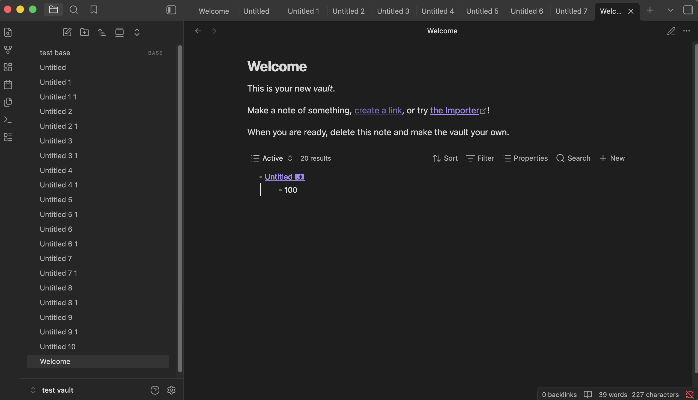The image size is (698, 400).
Task: Change file sort order
Action: coord(102,32)
